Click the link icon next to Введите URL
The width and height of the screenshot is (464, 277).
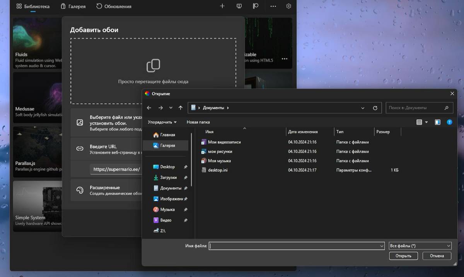80,149
